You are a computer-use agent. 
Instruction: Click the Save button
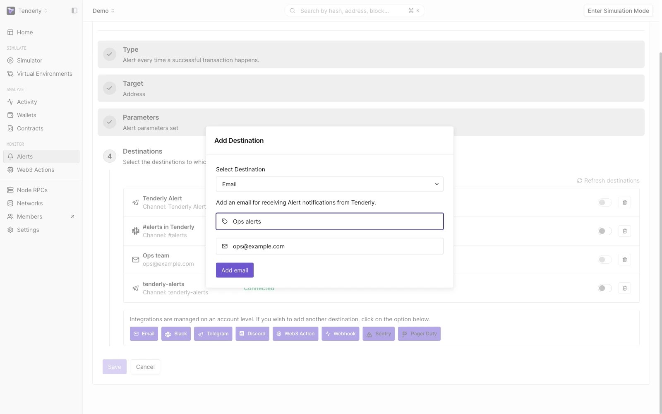point(115,367)
